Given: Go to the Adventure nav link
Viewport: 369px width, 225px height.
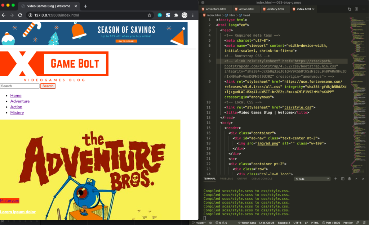Looking at the screenshot, I should pos(20,101).
